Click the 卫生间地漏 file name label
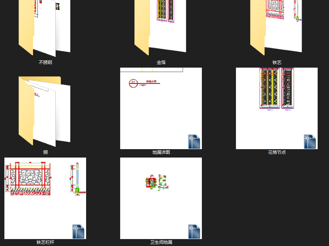This screenshot has width=329, height=246. click(x=161, y=242)
